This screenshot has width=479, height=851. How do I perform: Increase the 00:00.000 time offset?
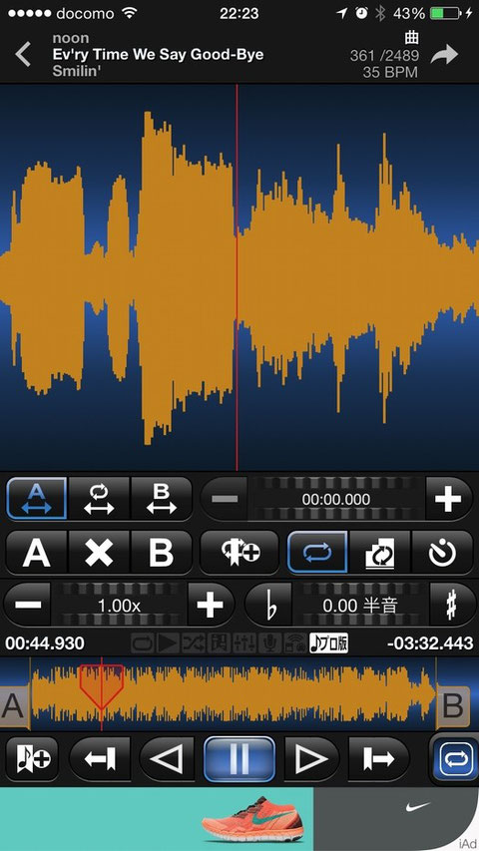pos(449,498)
